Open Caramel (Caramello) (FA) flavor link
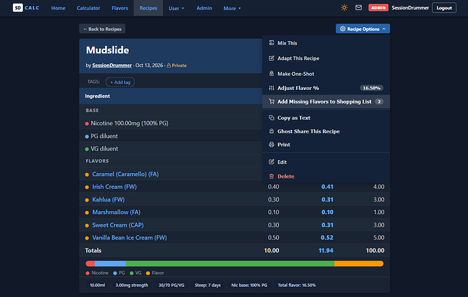 click(125, 174)
